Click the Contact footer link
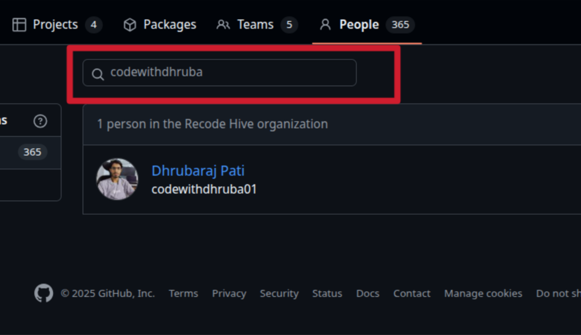This screenshot has height=335, width=581. [412, 293]
